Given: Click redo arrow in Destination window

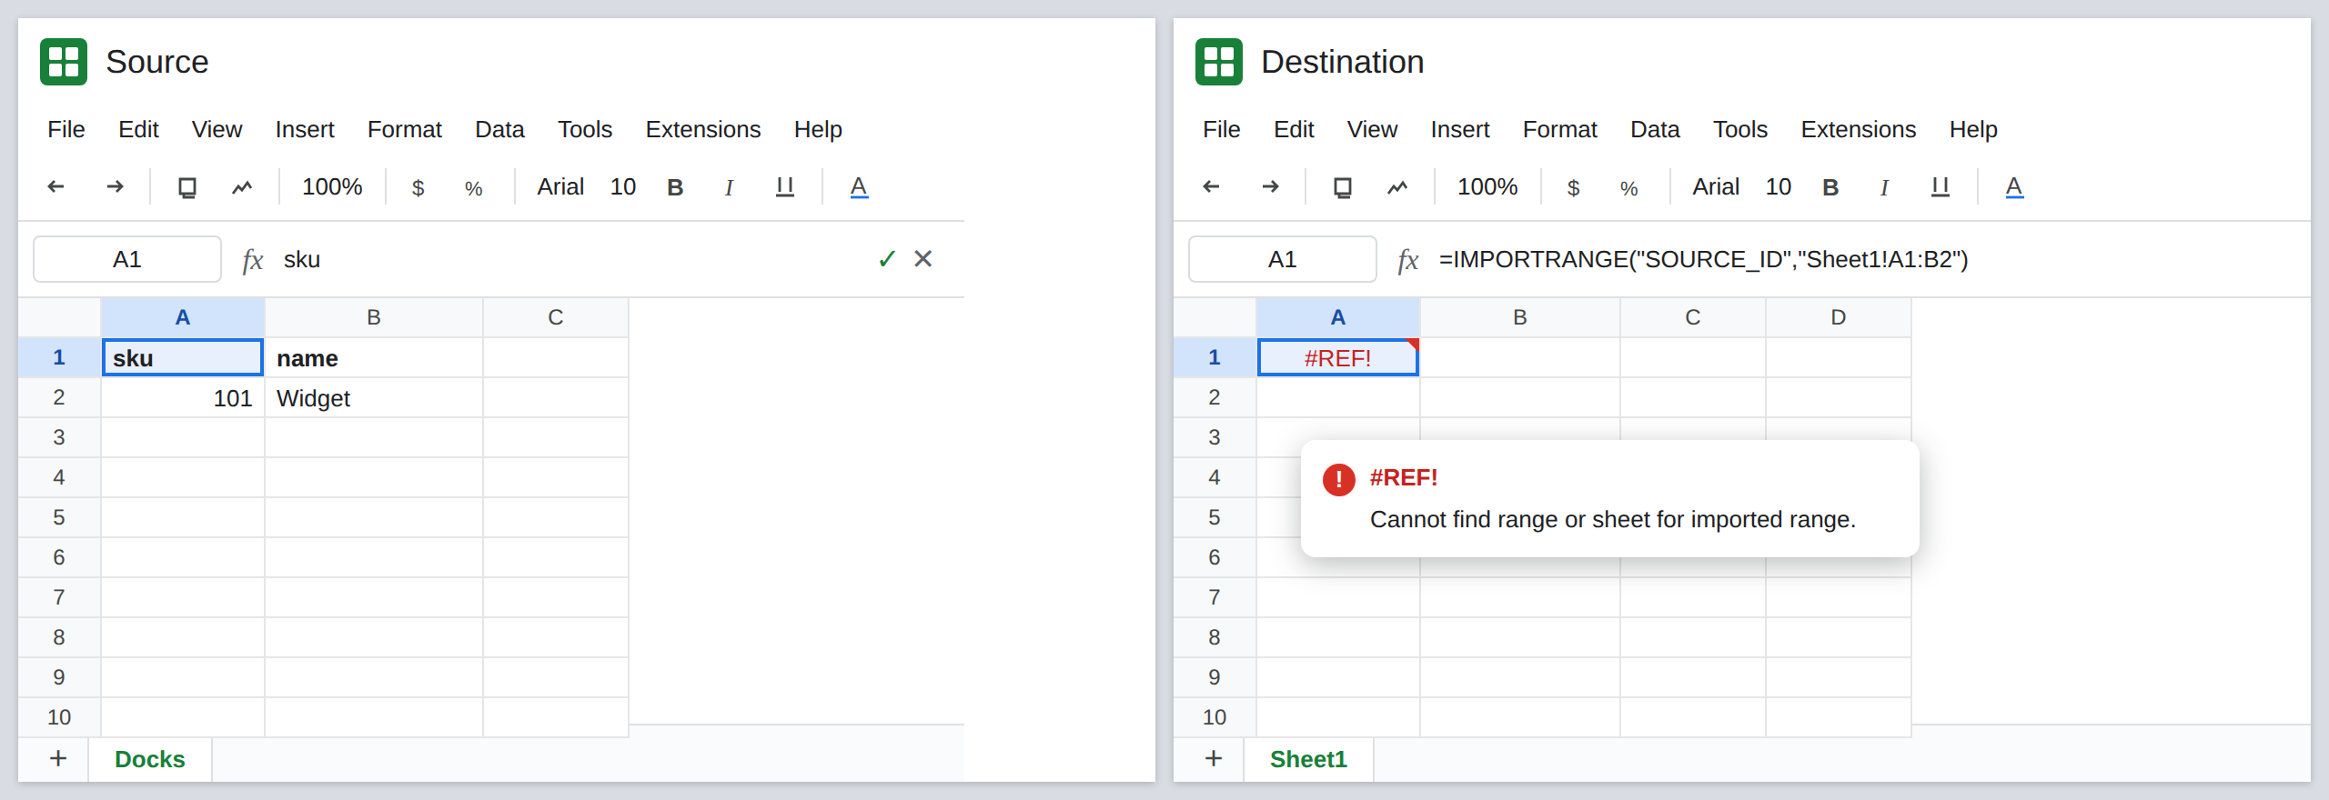Looking at the screenshot, I should pyautogui.click(x=1270, y=186).
